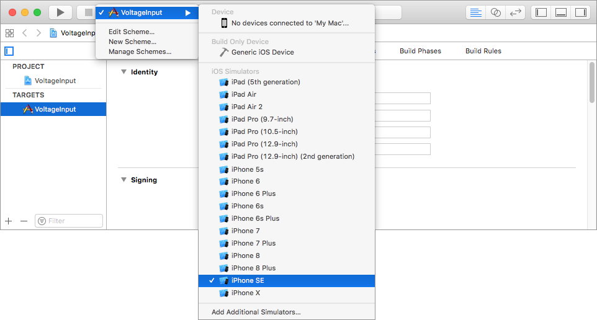Collapse the Identity section
Screen dimensions: 597x320
coord(123,72)
